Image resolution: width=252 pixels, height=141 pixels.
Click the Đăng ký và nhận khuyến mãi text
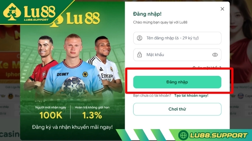tap(72, 127)
